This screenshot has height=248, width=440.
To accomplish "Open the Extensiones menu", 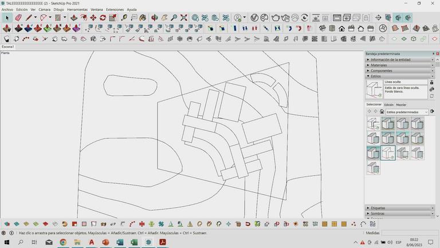I will pos(115,10).
